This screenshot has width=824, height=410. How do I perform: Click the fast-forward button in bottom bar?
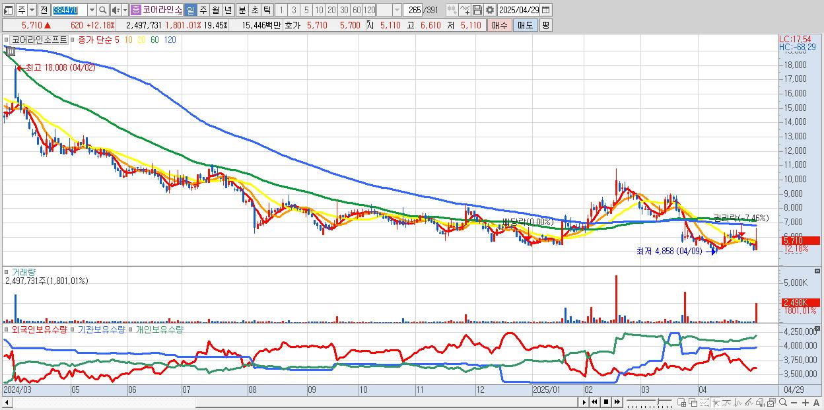(617, 402)
